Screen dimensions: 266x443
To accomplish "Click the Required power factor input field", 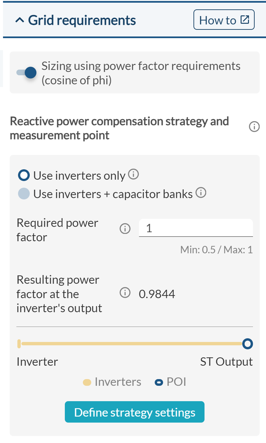I will pyautogui.click(x=196, y=228).
